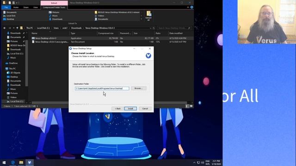The width and height of the screenshot is (296, 166).
Task: Select This PC in the navigation pane
Action: pos(11,69)
